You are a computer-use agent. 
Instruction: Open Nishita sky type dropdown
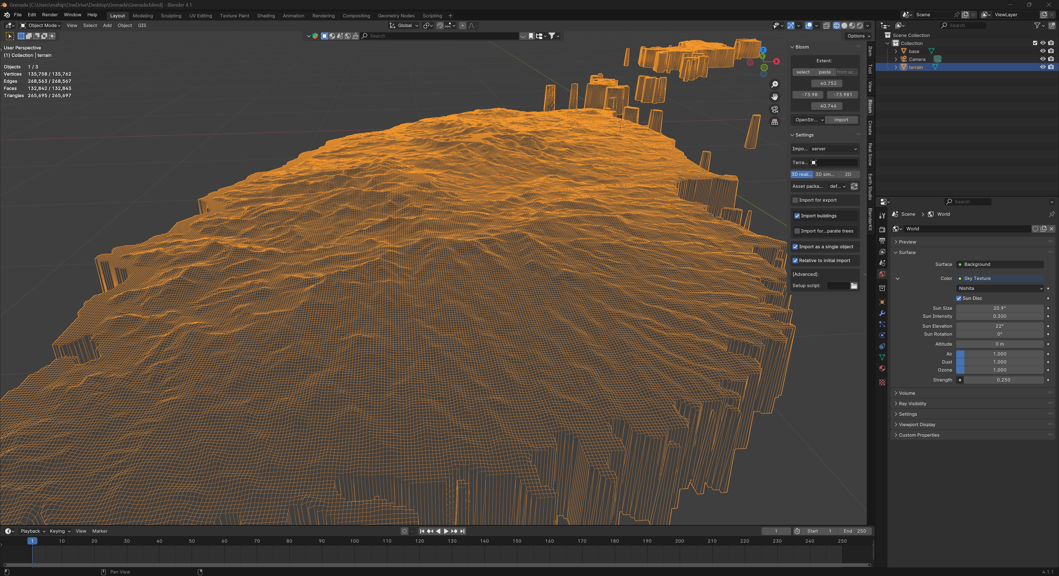[999, 288]
